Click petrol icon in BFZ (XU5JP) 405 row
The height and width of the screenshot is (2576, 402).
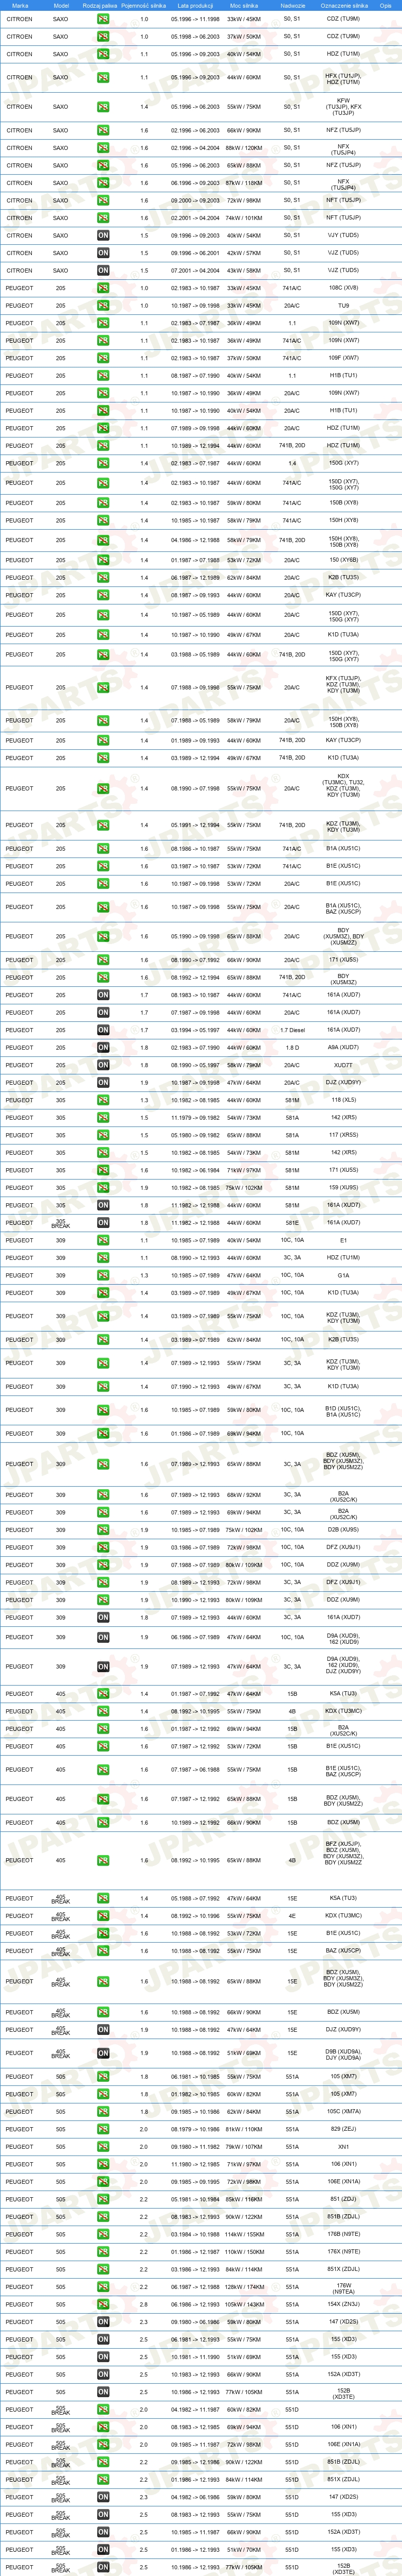tap(103, 1861)
